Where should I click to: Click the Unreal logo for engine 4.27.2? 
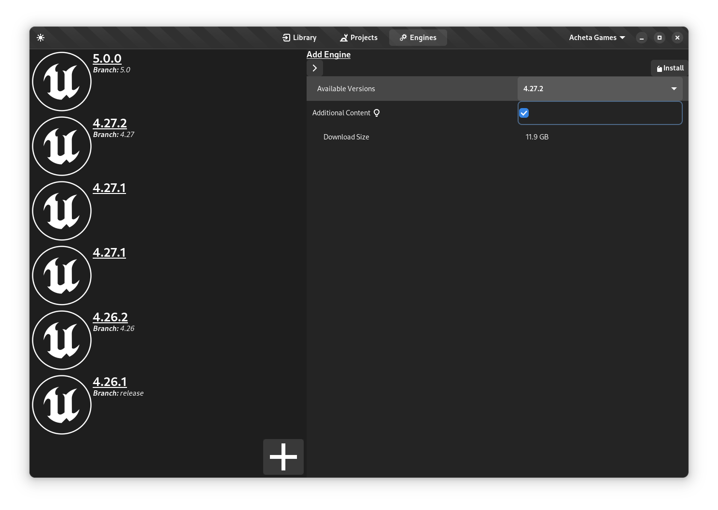click(62, 146)
